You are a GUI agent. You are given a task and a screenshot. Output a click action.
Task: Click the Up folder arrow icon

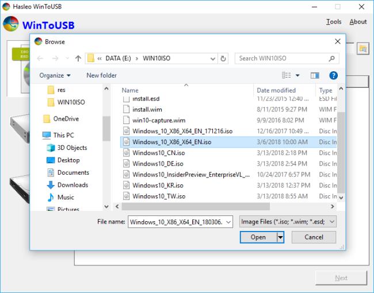[x=78, y=59]
